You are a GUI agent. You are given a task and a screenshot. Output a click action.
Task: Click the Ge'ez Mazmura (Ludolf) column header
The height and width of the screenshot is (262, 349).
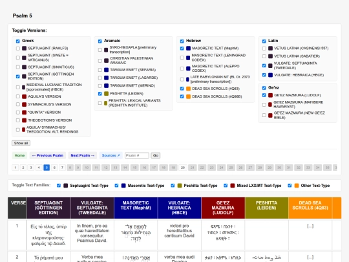click(223, 208)
